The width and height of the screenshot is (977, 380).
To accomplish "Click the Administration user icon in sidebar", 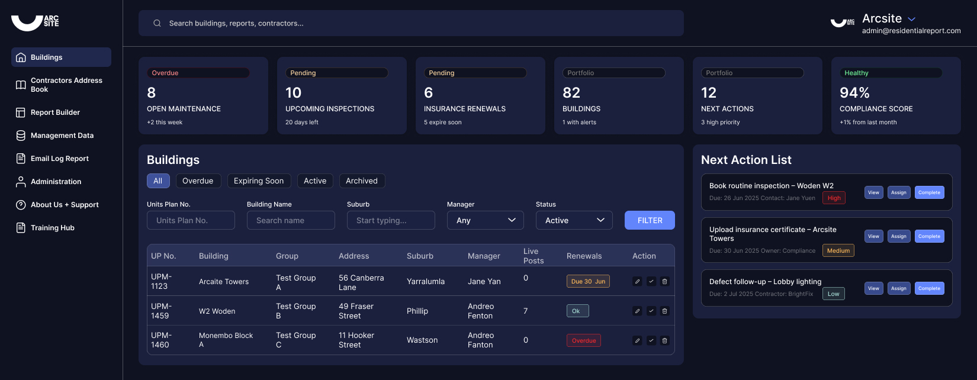I will [x=21, y=182].
